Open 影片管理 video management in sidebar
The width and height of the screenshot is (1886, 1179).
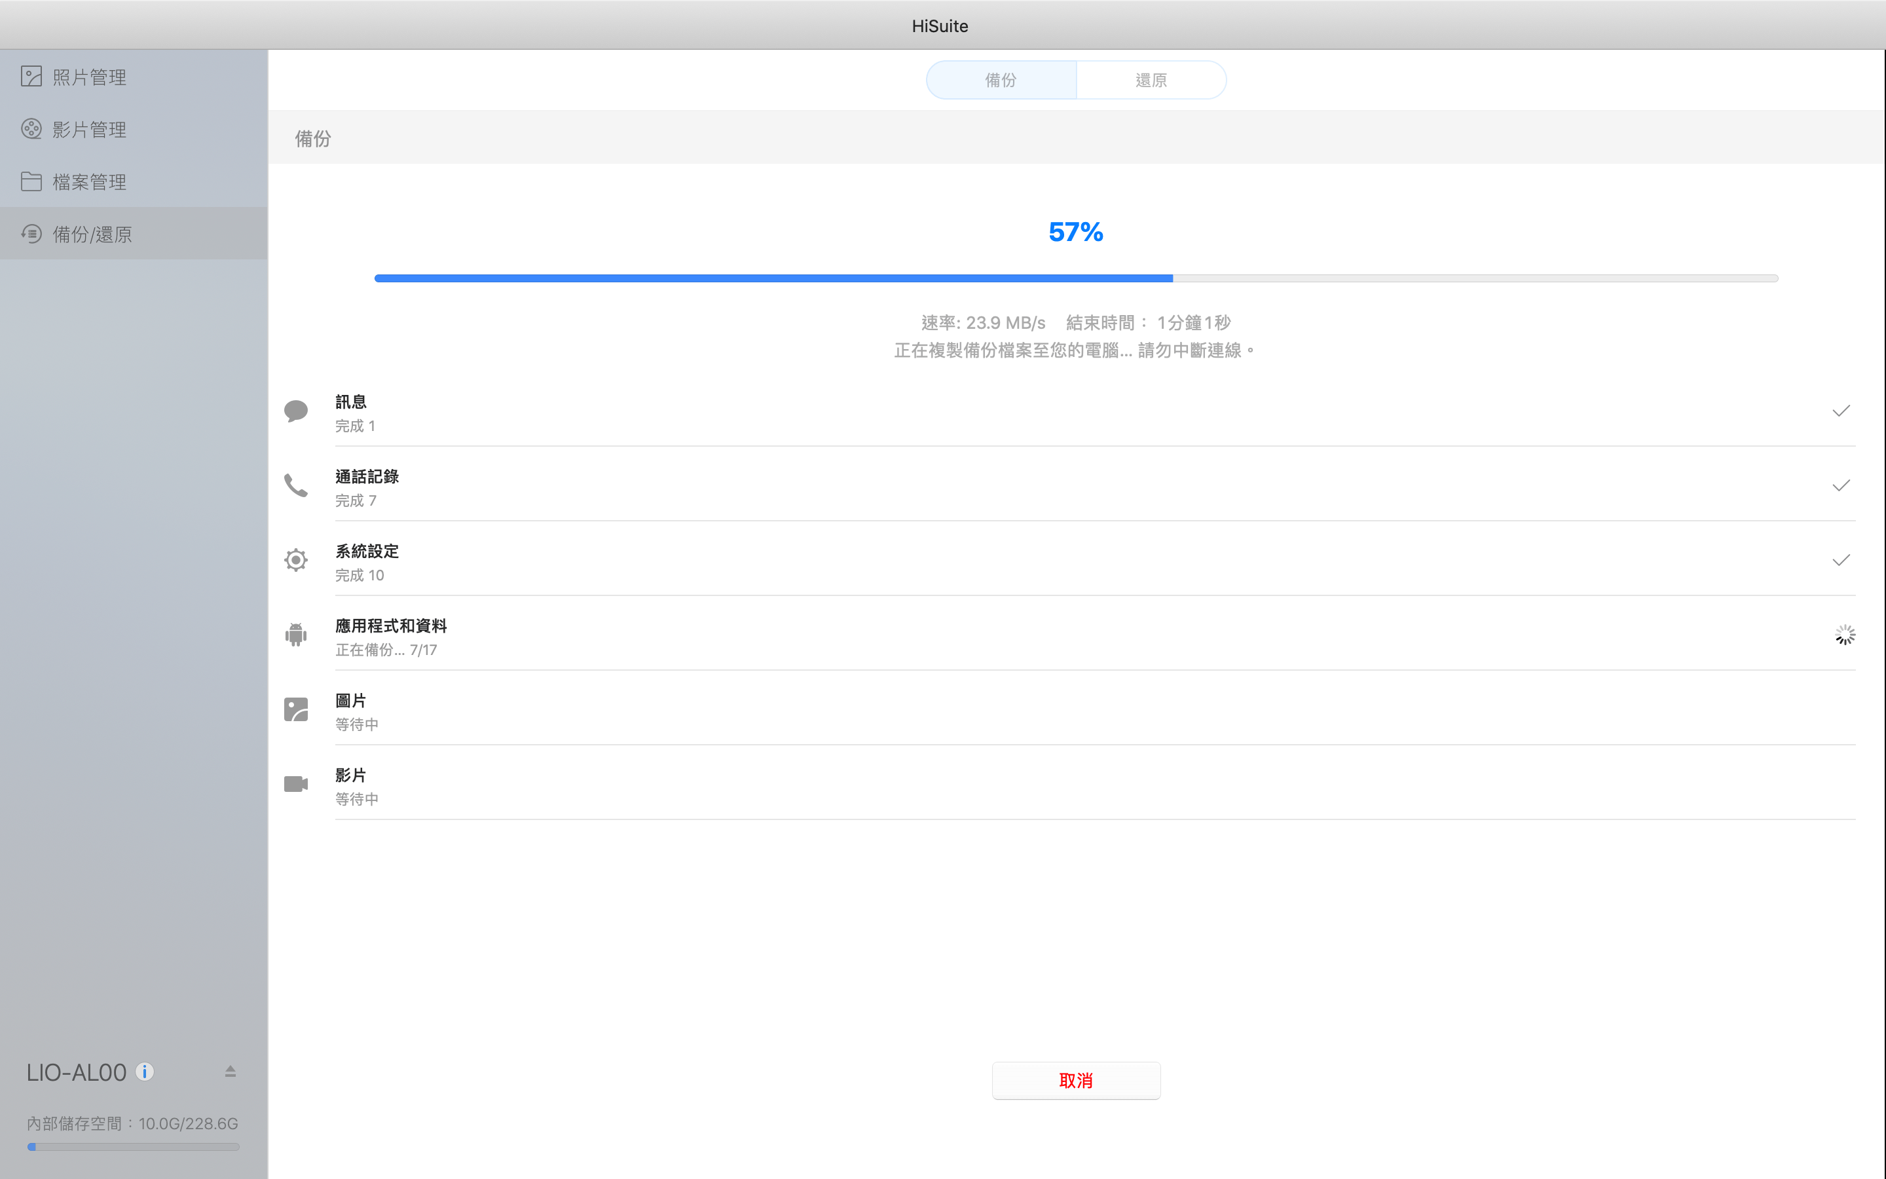(x=134, y=128)
